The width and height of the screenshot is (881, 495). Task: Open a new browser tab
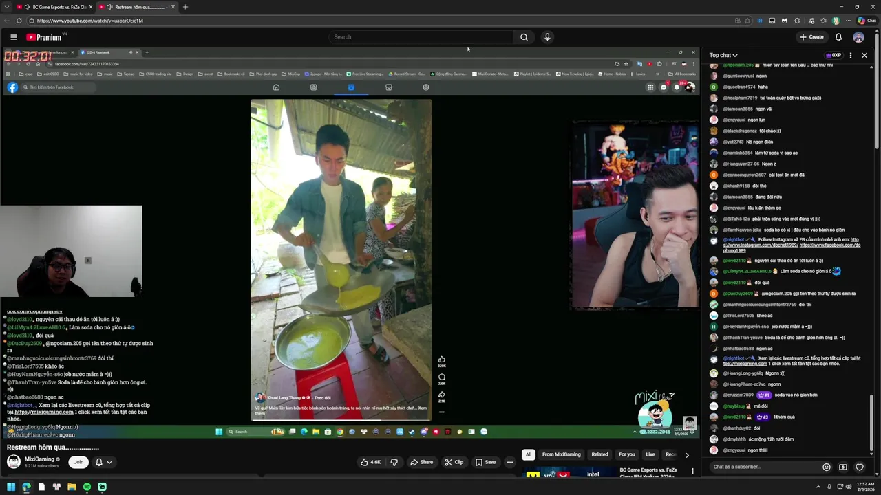point(185,7)
